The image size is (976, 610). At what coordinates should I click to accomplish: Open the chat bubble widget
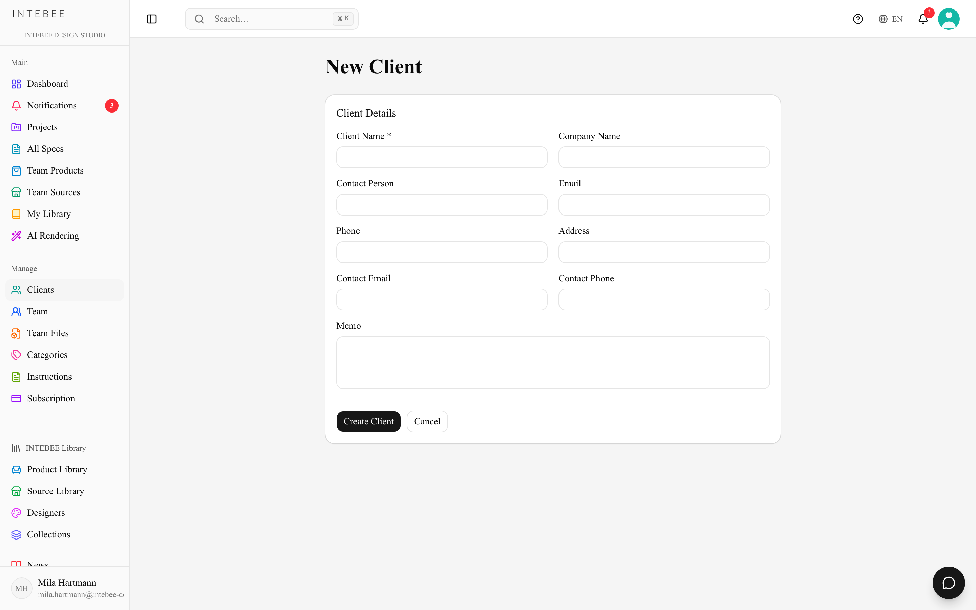(x=949, y=583)
